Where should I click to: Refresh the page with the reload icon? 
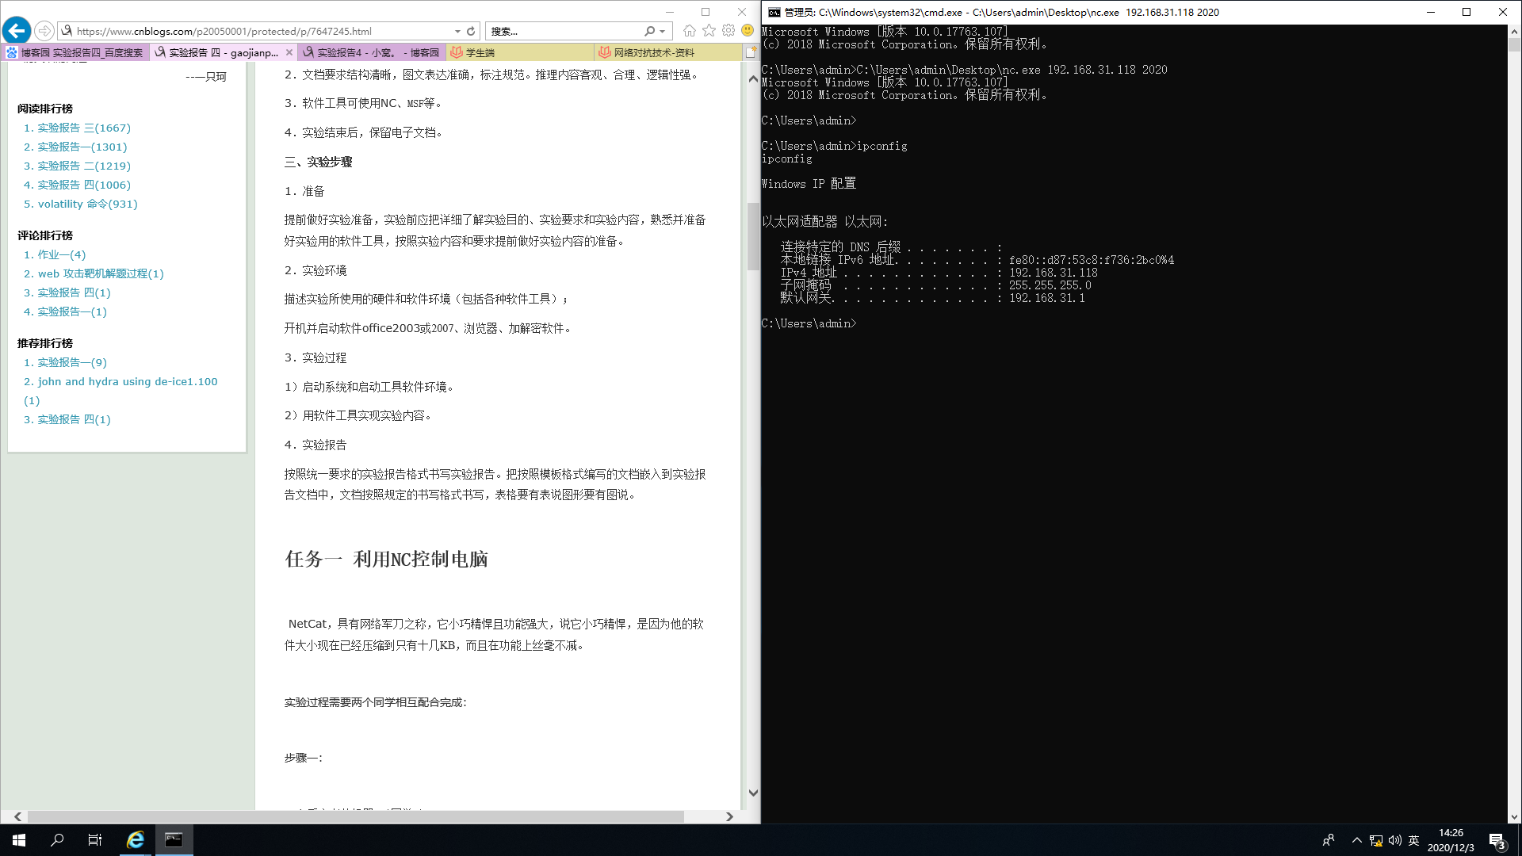[x=471, y=31]
